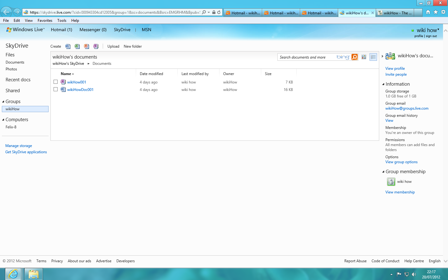Click the sign out link

[x=431, y=36]
